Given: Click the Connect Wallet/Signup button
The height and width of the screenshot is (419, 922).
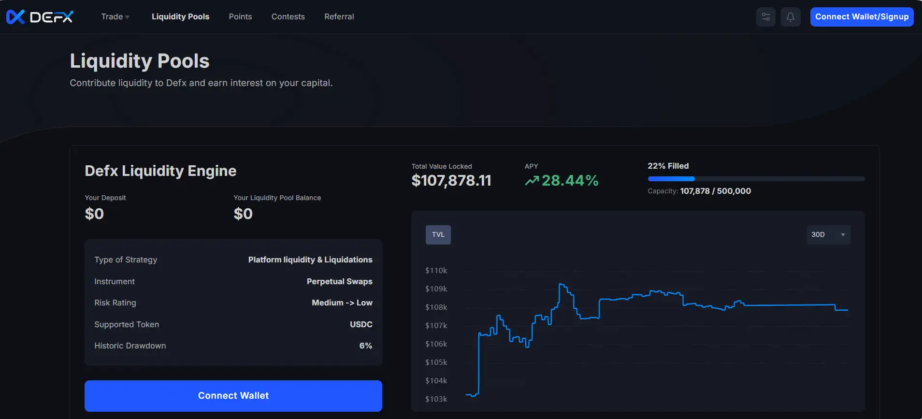Looking at the screenshot, I should point(862,17).
